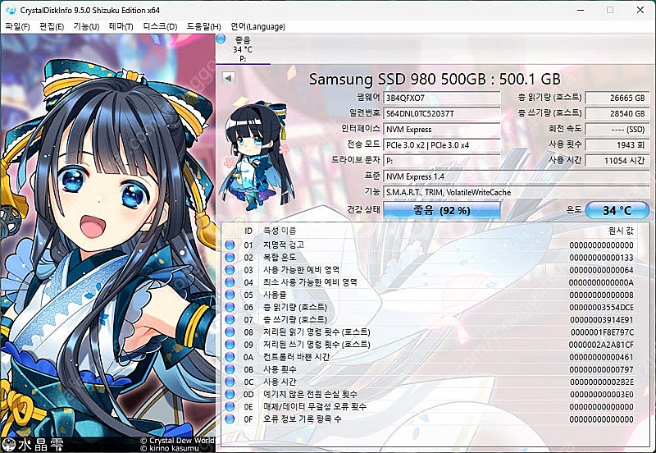Click the serial number field S64DNL0TC52037T
The height and width of the screenshot is (453, 656).
(x=442, y=113)
